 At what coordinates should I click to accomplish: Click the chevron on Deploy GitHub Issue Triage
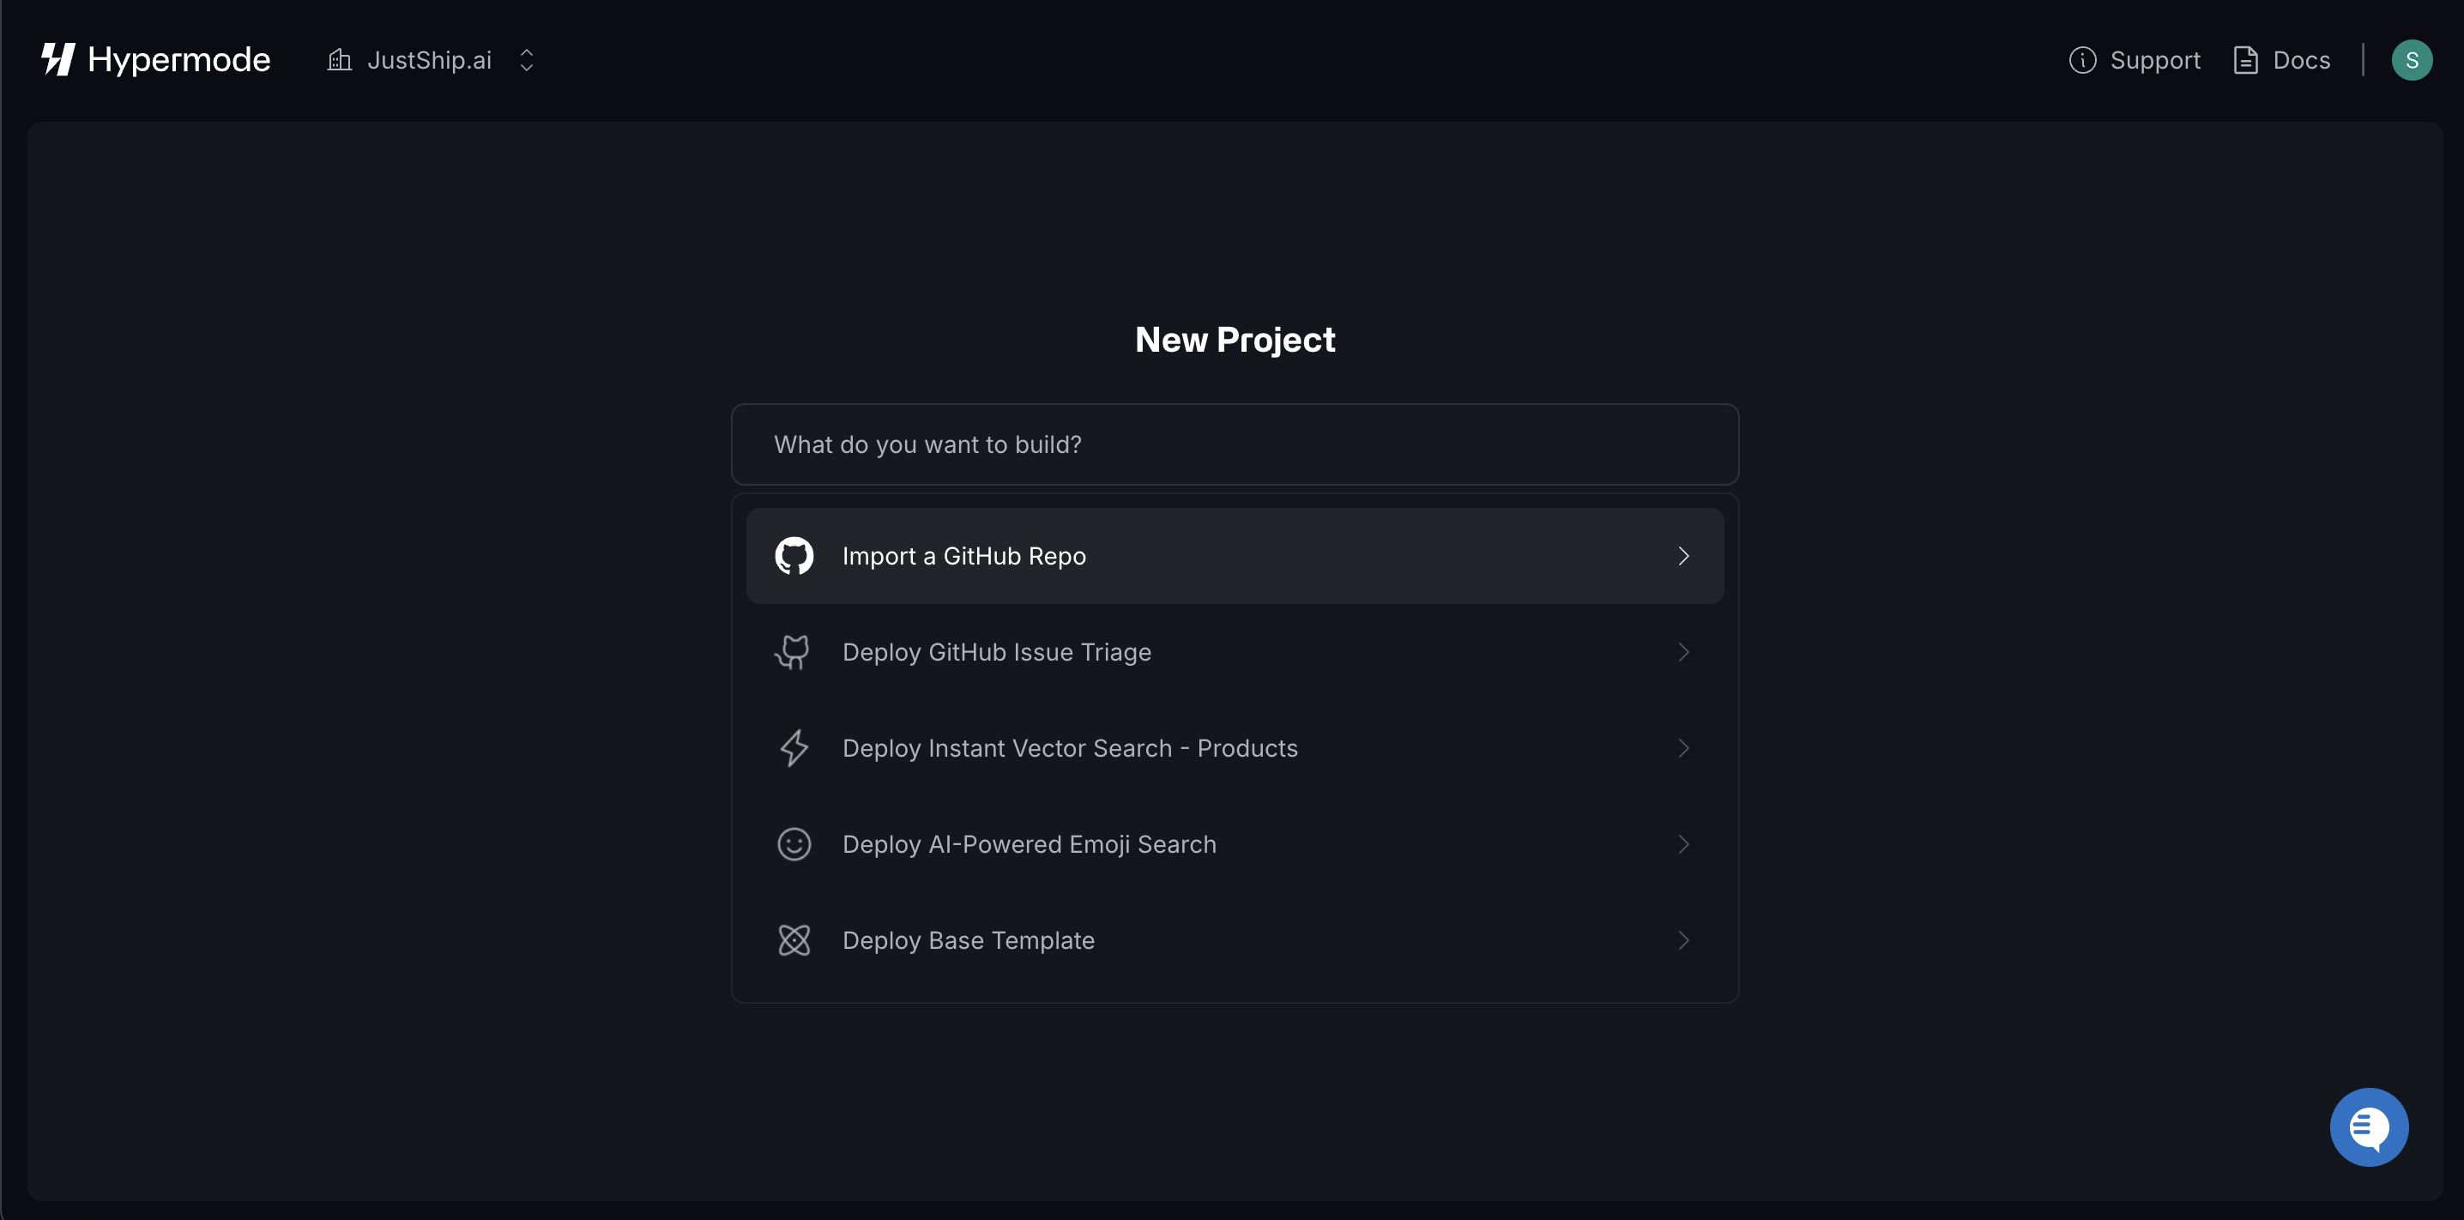tap(1682, 652)
